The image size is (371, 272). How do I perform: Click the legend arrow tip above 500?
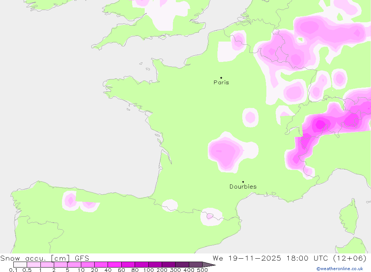coord(209,265)
